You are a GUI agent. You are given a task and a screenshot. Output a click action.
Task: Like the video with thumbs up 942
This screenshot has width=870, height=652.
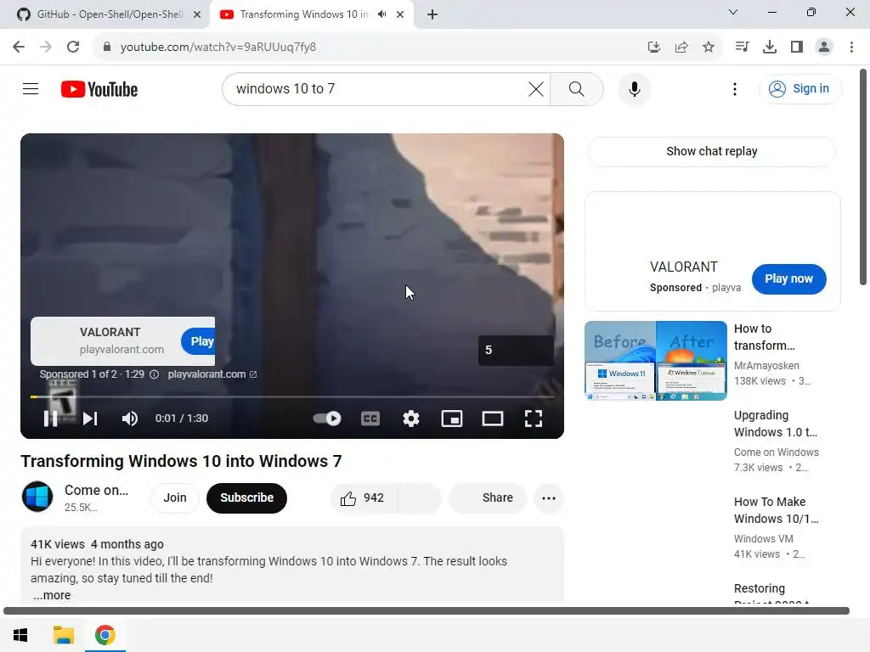pos(363,497)
